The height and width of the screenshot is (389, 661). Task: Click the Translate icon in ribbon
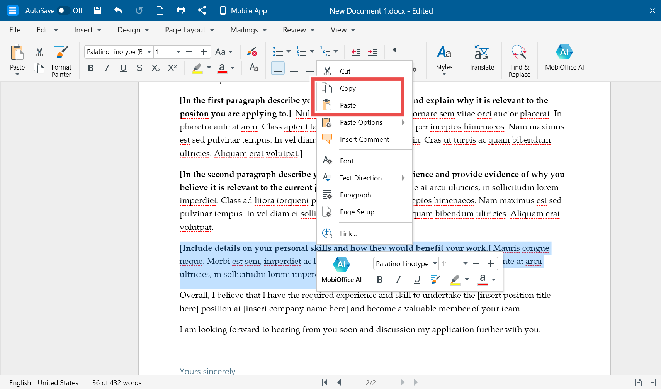(x=481, y=53)
